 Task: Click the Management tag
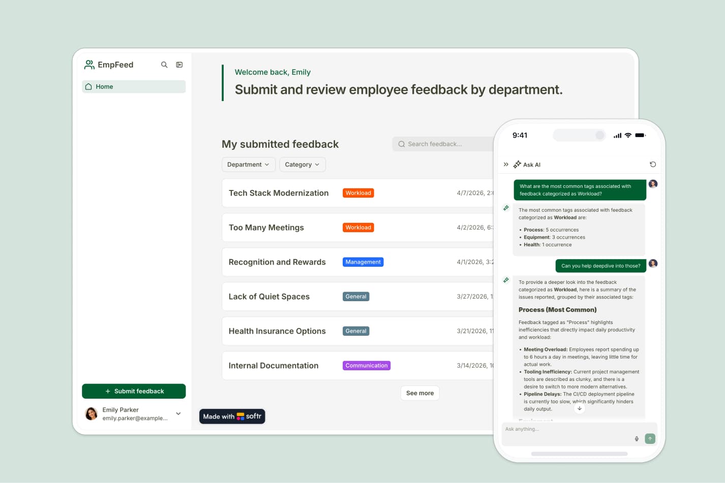[x=363, y=262]
